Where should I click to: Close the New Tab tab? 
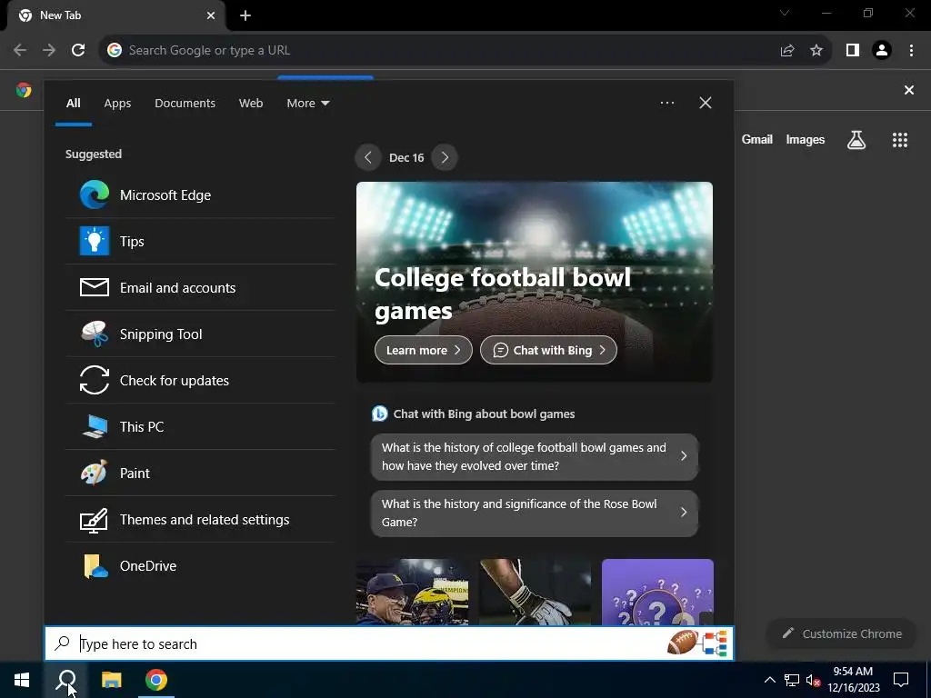[x=211, y=15]
